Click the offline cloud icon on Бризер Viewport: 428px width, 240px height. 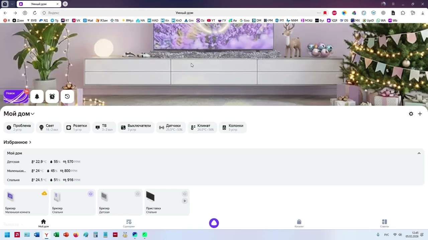click(44, 194)
